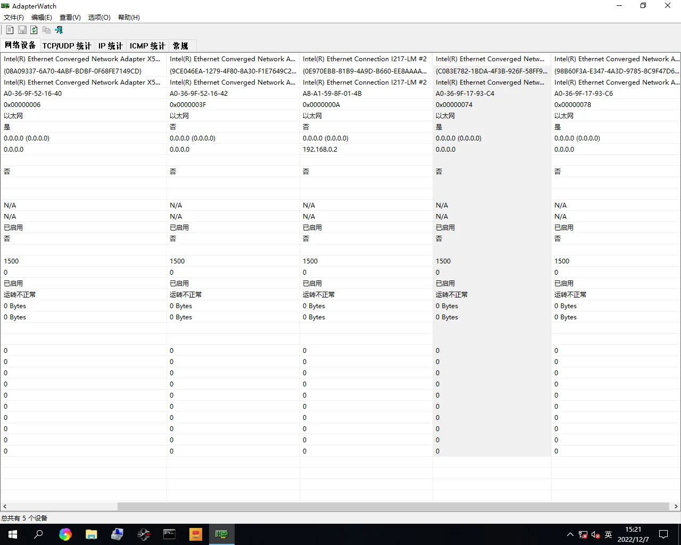Select MAC address A0-36-9F-17-93-C6

[584, 94]
